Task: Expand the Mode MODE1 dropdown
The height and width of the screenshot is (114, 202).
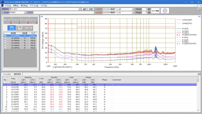Action: pyautogui.click(x=25, y=12)
